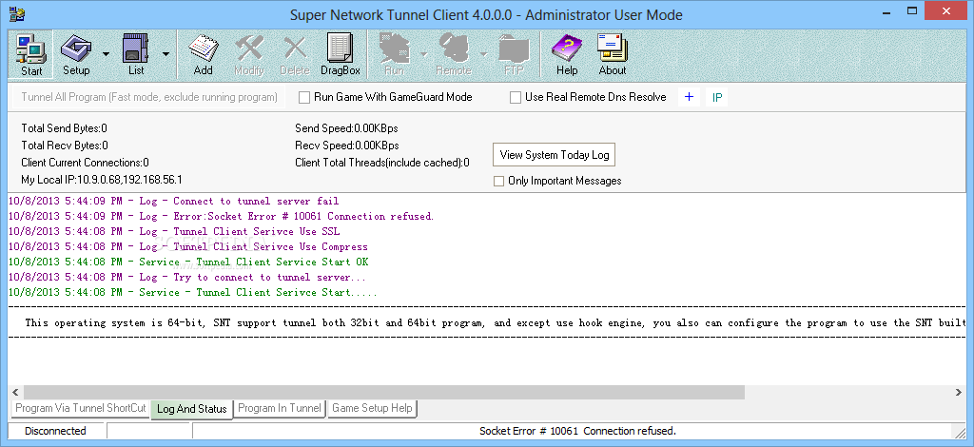Screen dimensions: 974x447
Task: Click the Disconnected status bar entry
Action: (55, 431)
